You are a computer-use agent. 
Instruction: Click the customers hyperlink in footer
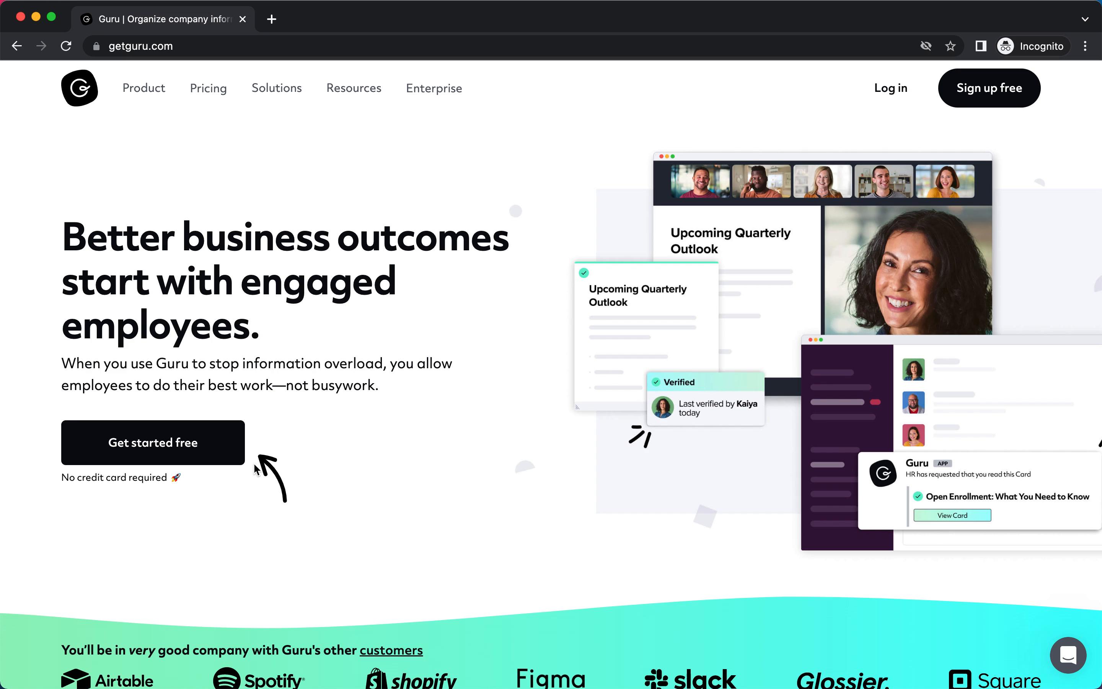tap(390, 650)
